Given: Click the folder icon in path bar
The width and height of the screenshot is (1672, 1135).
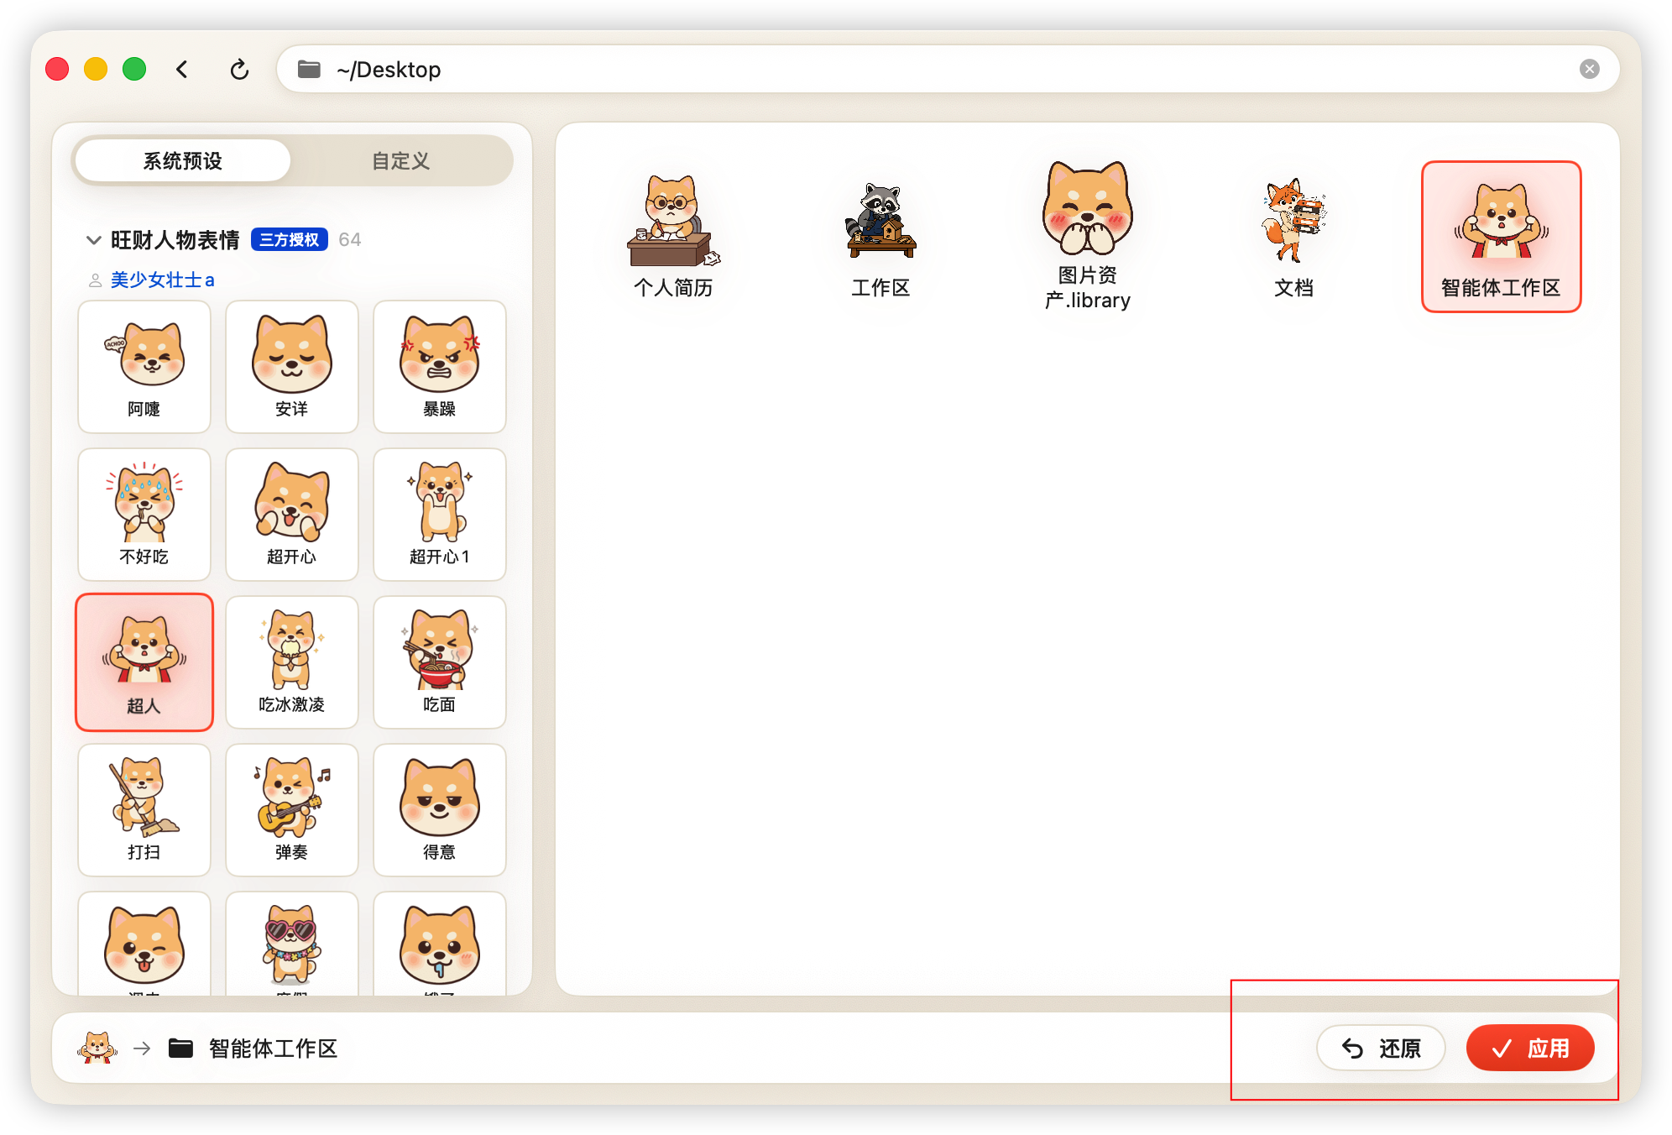Looking at the screenshot, I should click(x=309, y=70).
